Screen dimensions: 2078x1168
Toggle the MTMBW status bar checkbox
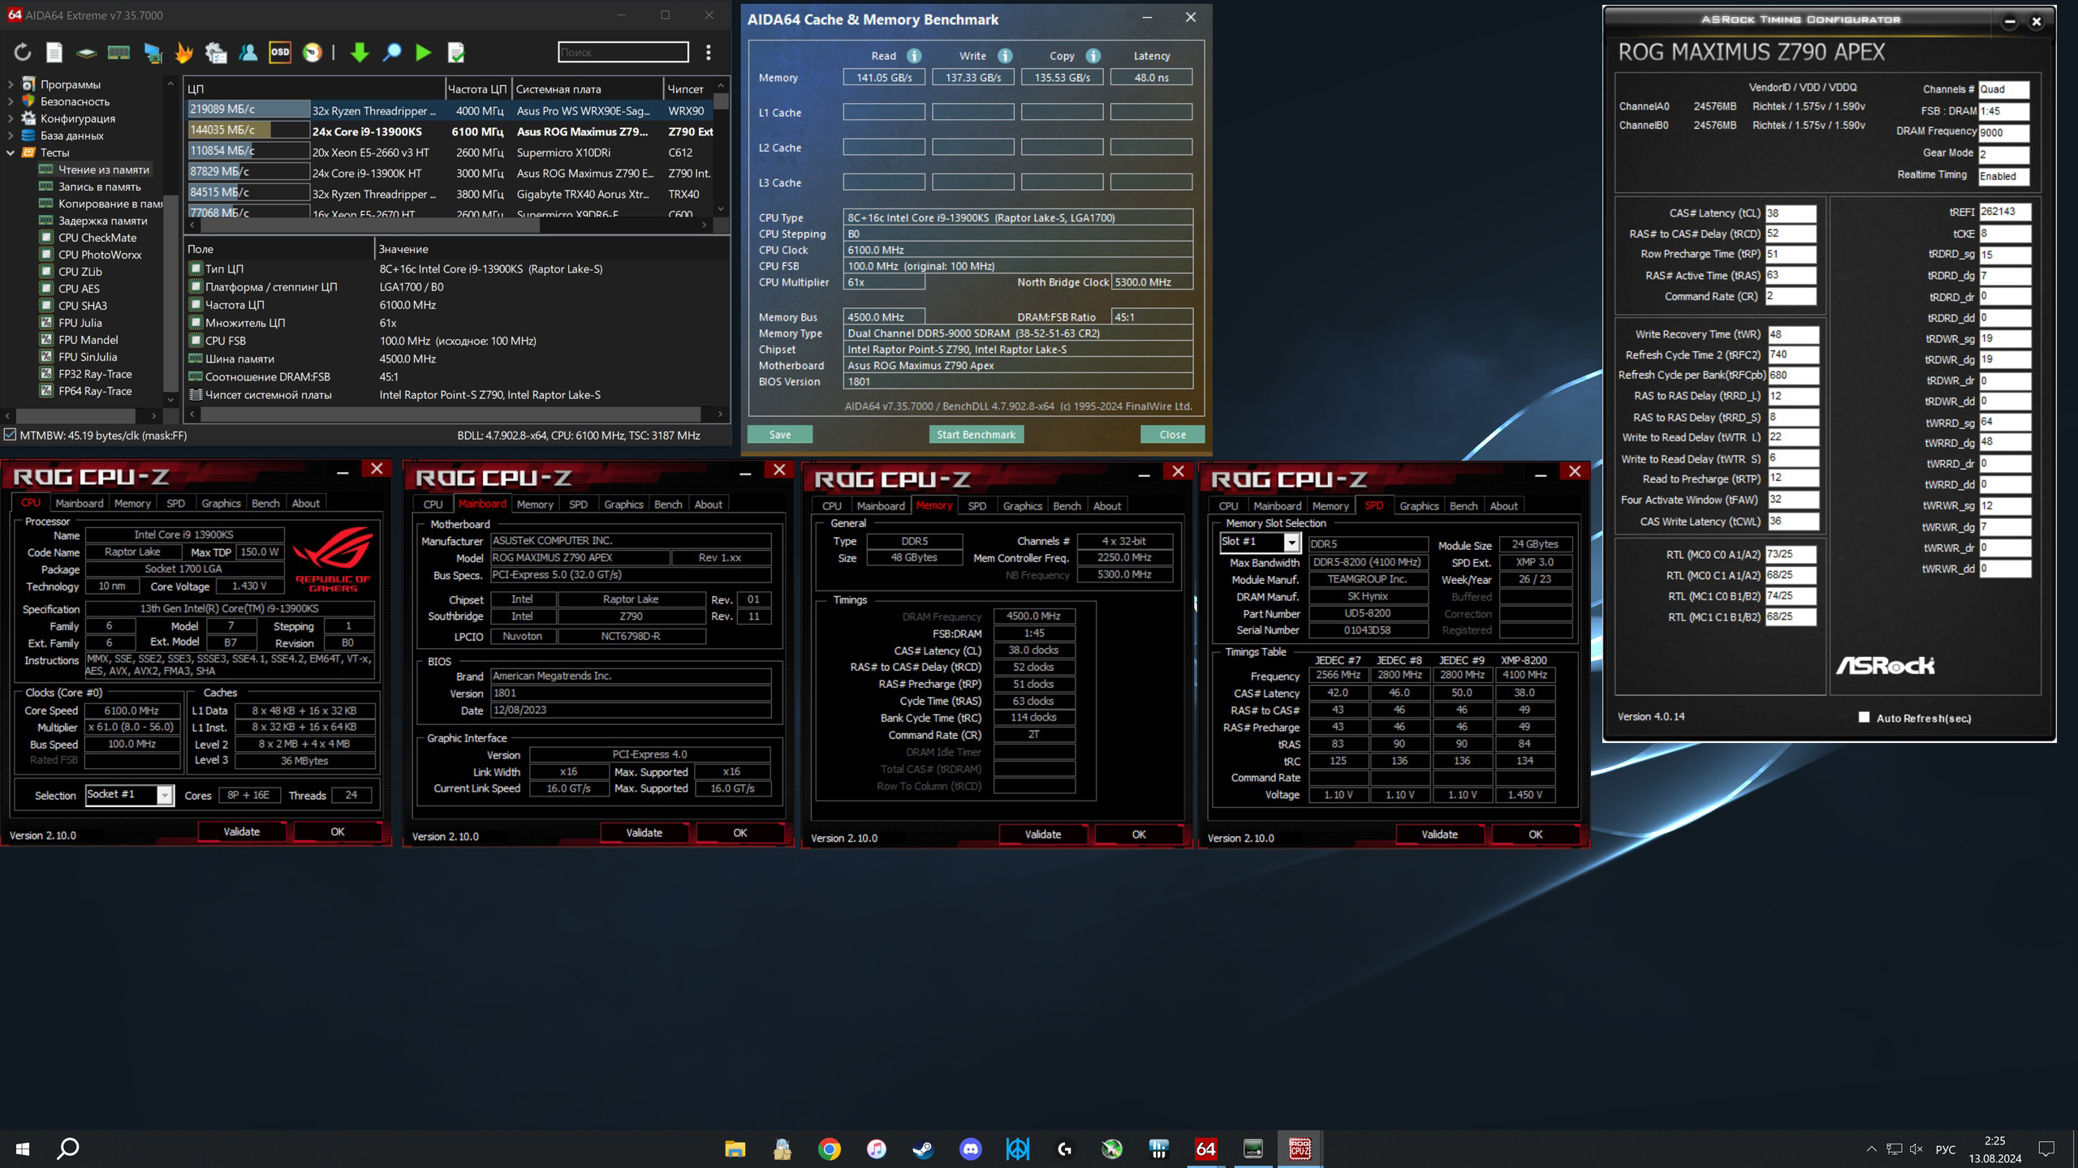pyautogui.click(x=10, y=435)
